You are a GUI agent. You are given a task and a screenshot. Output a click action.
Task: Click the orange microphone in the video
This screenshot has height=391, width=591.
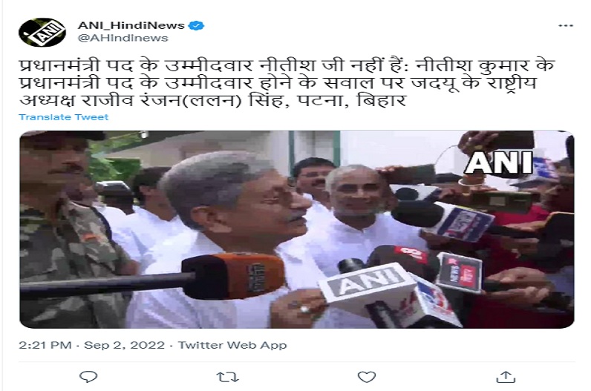pos(232,276)
